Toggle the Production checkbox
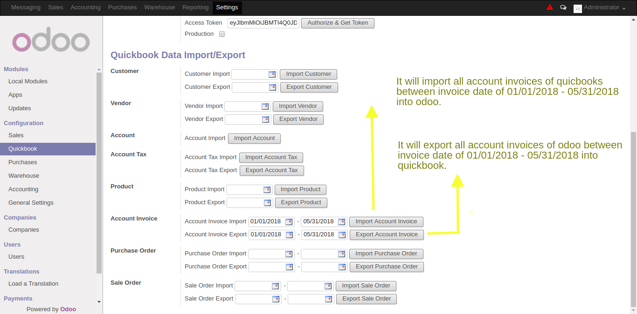 (x=222, y=34)
